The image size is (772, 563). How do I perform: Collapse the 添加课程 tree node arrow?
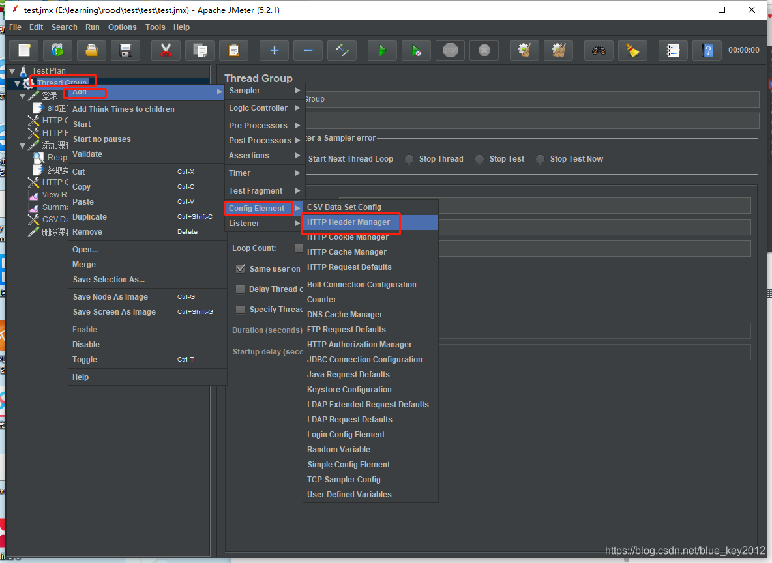click(22, 146)
